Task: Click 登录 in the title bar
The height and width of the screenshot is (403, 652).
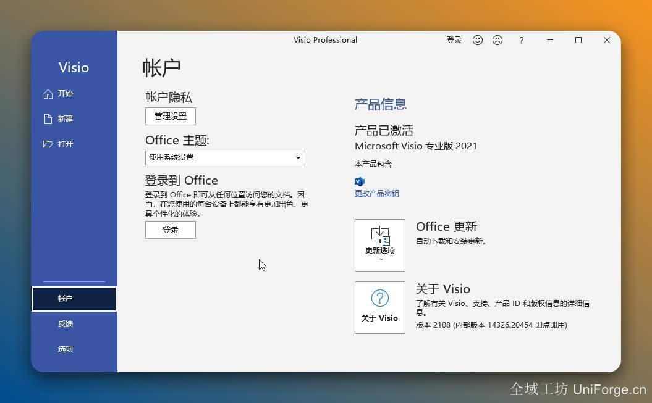Action: (x=454, y=40)
